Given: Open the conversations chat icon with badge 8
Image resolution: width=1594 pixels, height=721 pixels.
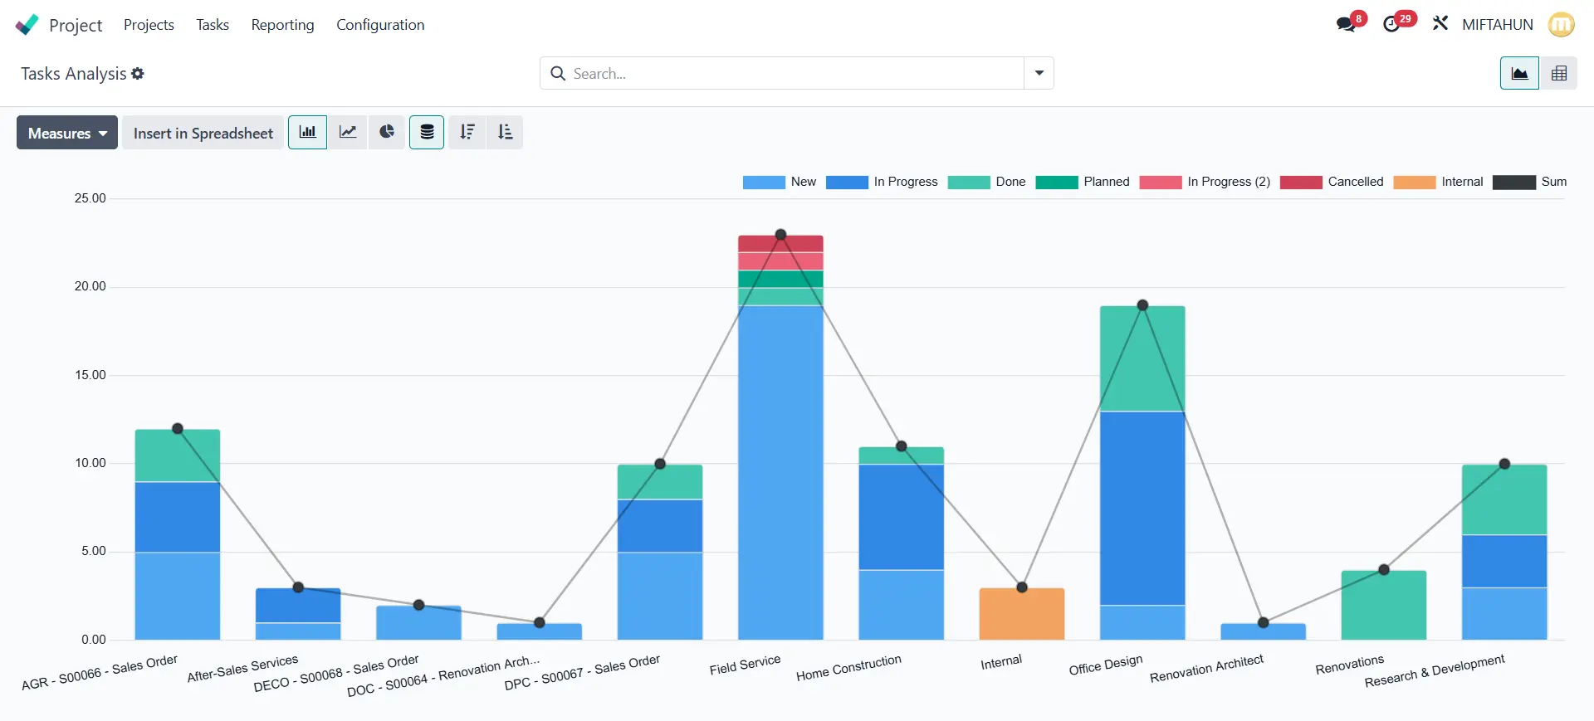Looking at the screenshot, I should point(1347,24).
